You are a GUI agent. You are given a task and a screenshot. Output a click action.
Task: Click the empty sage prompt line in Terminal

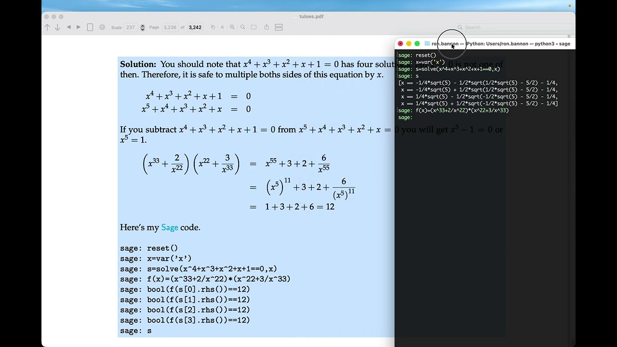406,118
